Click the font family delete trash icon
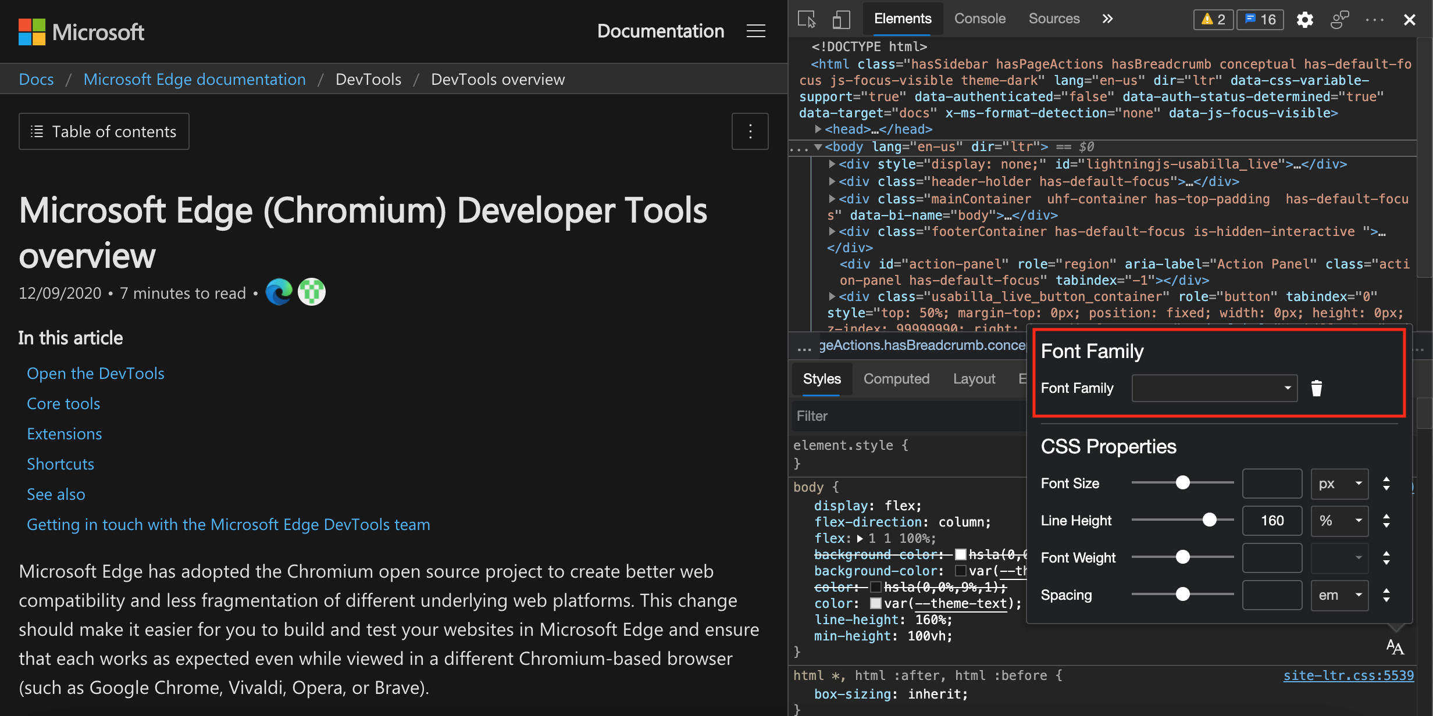The width and height of the screenshot is (1433, 716). tap(1317, 388)
